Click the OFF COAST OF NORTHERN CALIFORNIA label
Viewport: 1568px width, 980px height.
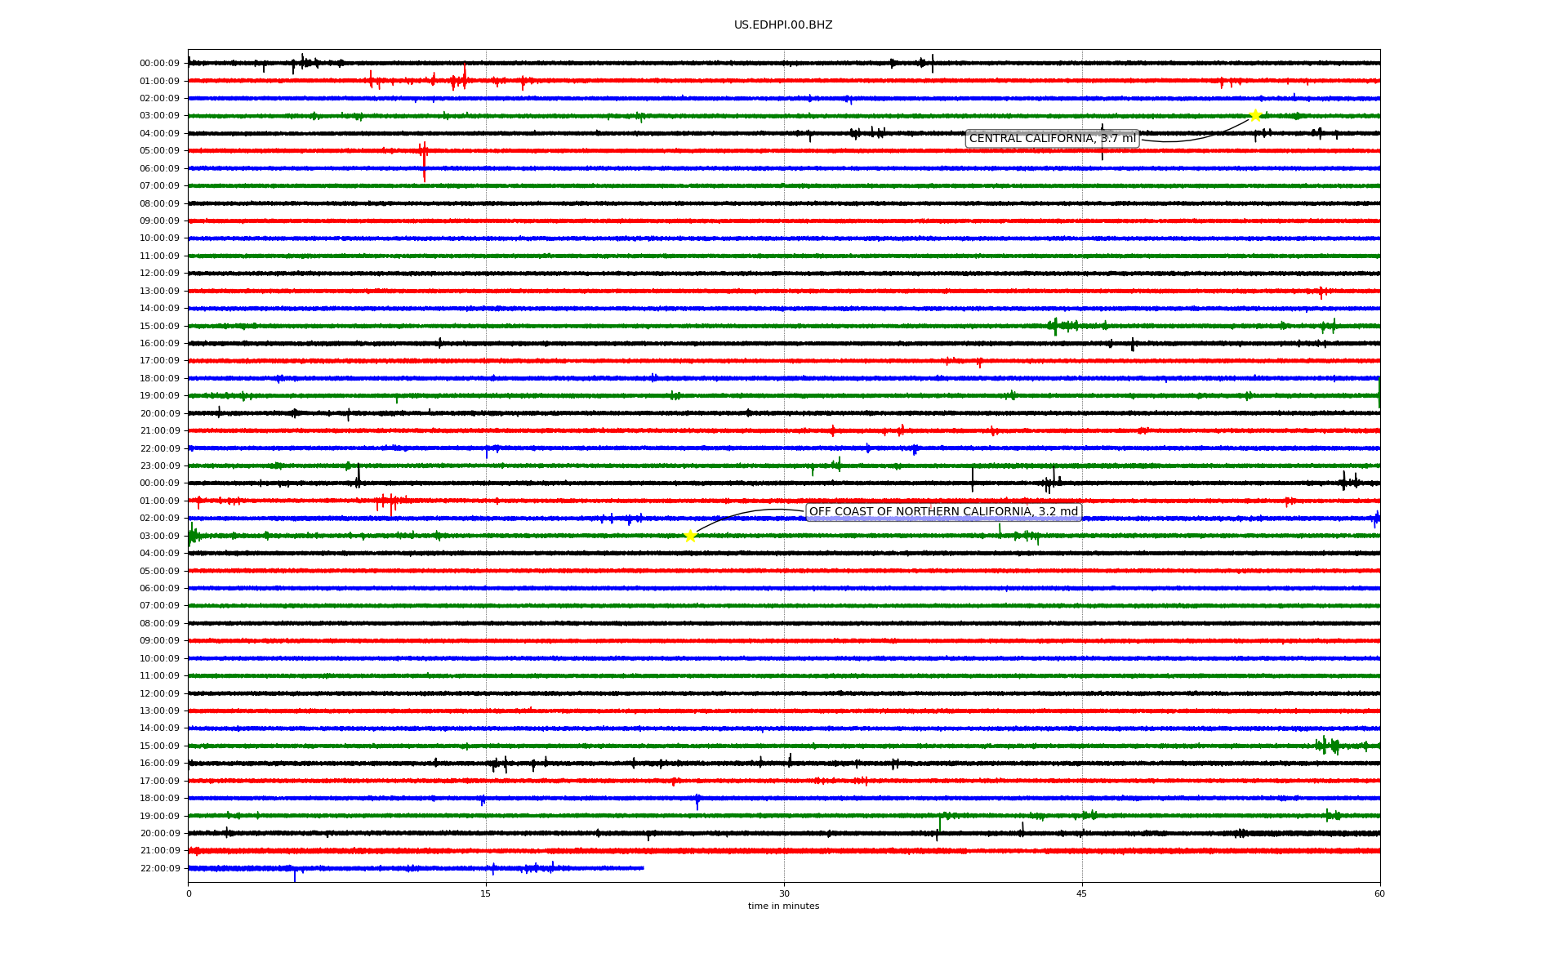pyautogui.click(x=943, y=512)
